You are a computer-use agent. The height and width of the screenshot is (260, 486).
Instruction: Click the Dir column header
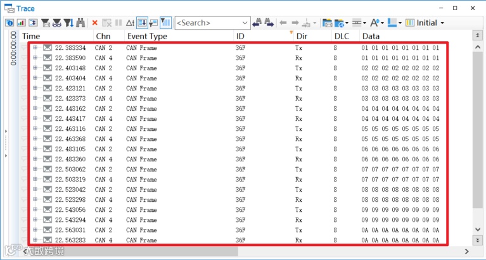pos(313,36)
